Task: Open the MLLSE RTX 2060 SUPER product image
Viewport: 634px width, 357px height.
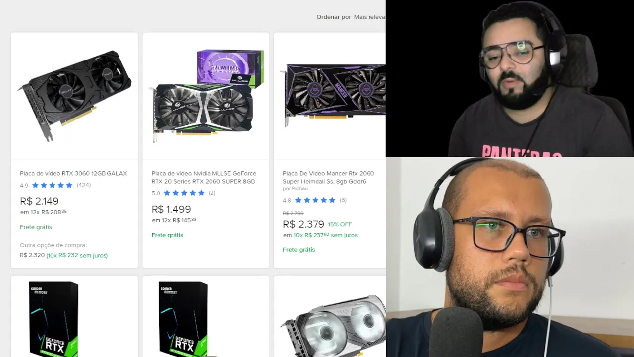Action: point(206,96)
